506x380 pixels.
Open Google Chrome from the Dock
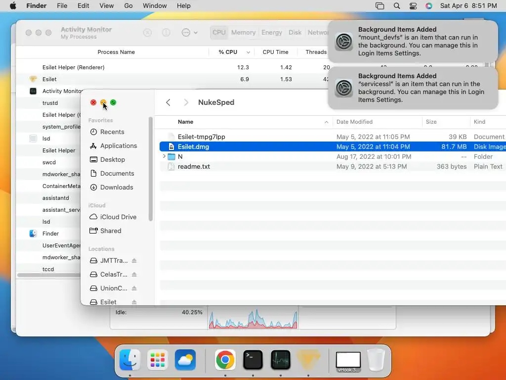[x=225, y=360]
